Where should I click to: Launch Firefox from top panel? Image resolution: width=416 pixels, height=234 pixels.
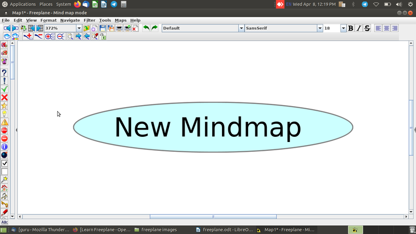point(77,4)
